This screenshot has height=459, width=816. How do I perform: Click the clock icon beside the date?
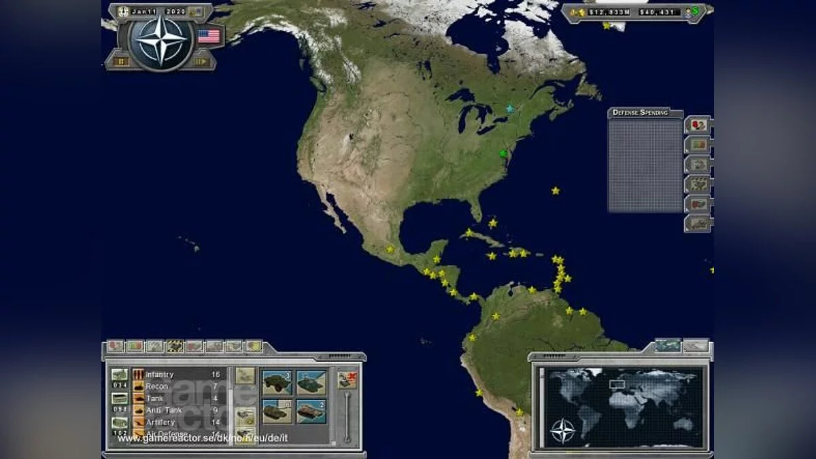[123, 12]
